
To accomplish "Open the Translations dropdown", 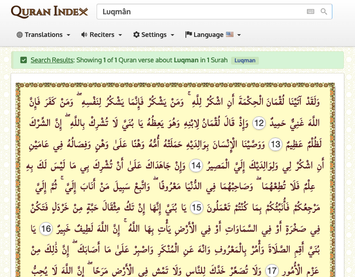I will [x=43, y=35].
